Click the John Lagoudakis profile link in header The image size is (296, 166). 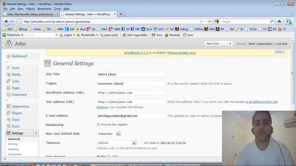click(260, 44)
